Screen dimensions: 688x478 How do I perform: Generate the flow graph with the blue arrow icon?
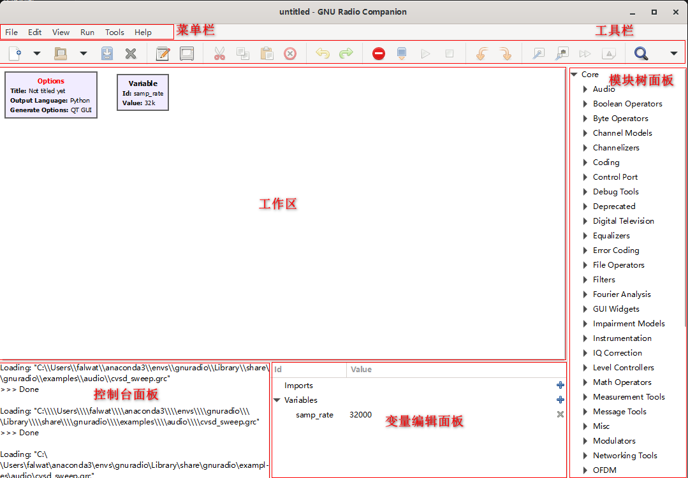(402, 54)
